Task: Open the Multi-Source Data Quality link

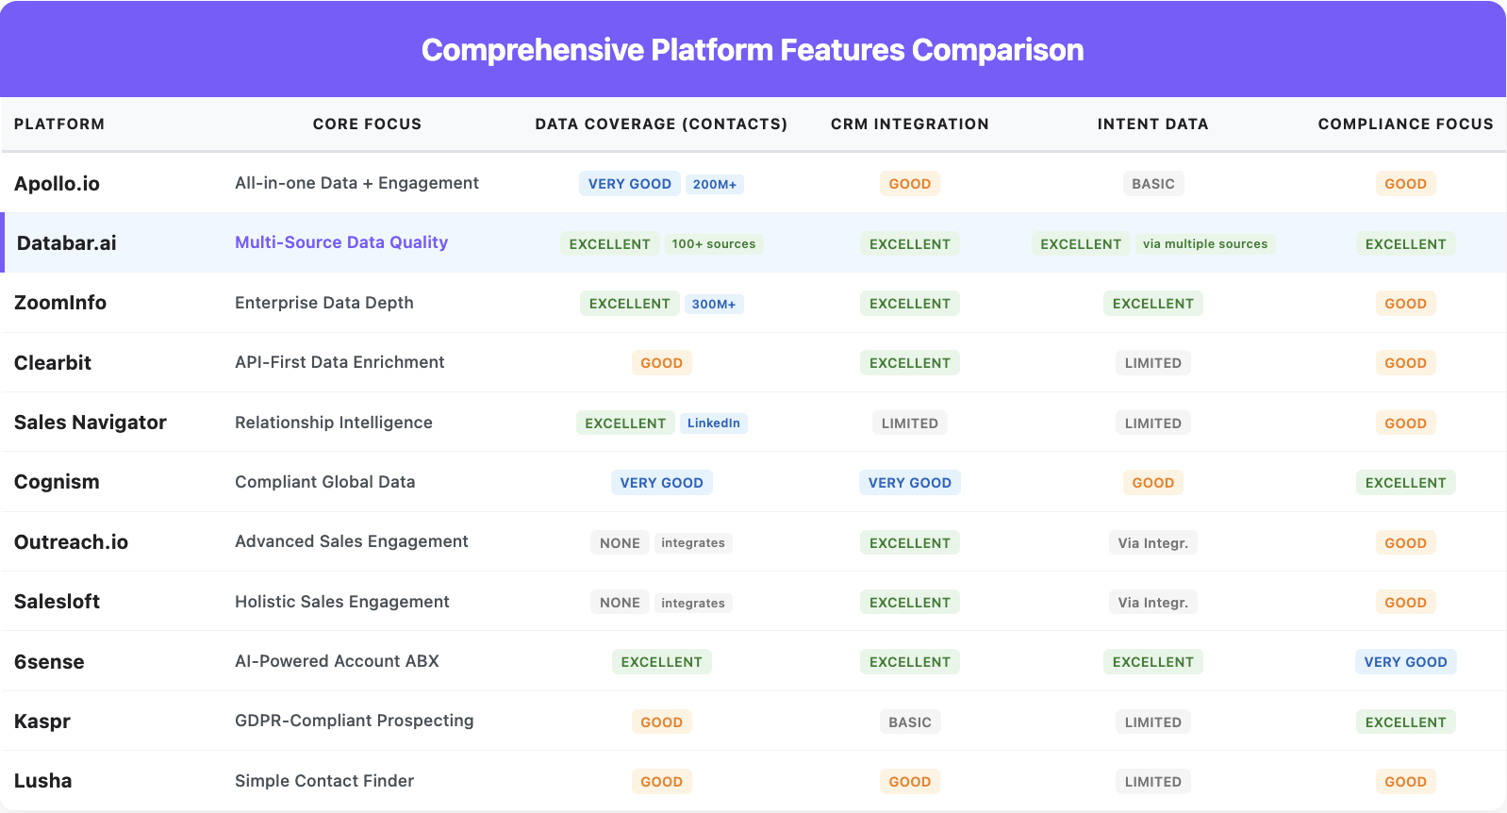Action: click(x=341, y=242)
